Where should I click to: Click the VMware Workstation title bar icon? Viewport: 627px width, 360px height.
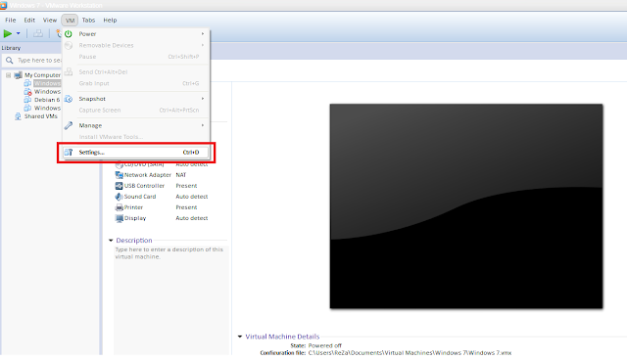pos(4,5)
